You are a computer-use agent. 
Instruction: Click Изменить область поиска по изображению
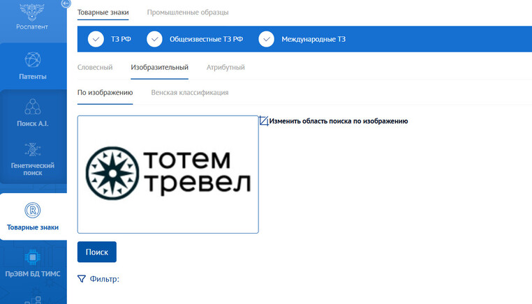pos(339,121)
